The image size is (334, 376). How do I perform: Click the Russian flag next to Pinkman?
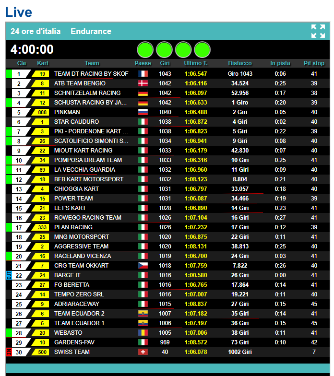(x=143, y=112)
